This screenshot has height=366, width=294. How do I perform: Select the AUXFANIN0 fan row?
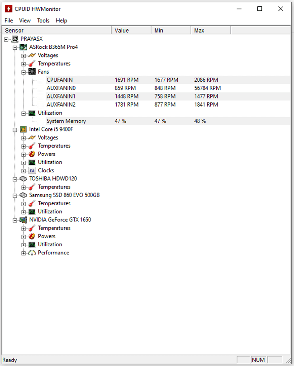point(168,88)
